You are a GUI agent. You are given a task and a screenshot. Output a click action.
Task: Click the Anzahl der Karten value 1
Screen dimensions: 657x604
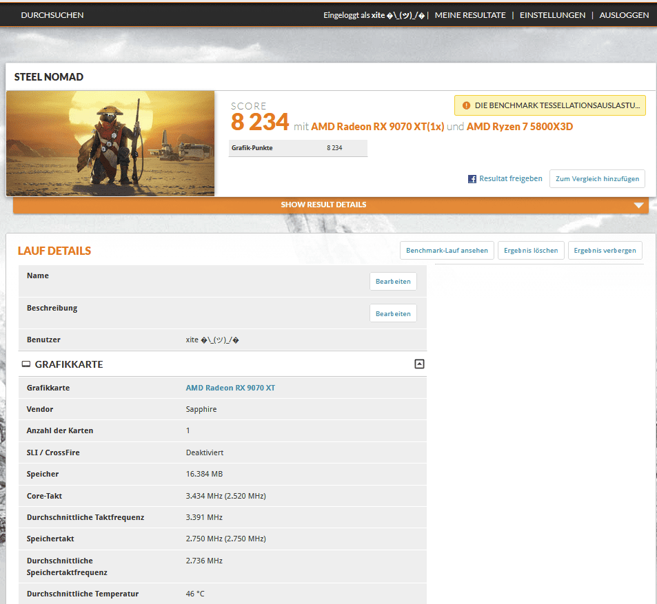point(188,430)
